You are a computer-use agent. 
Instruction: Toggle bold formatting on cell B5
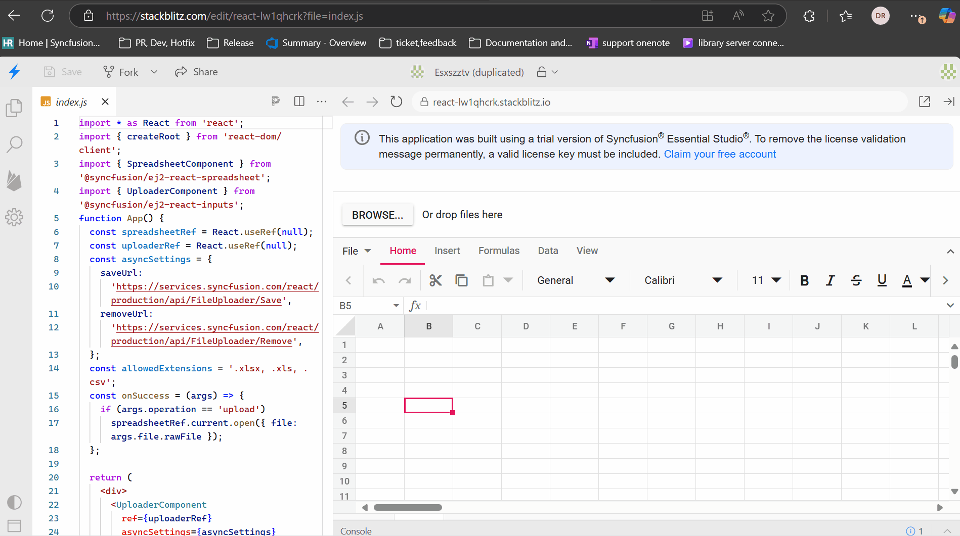[804, 280]
